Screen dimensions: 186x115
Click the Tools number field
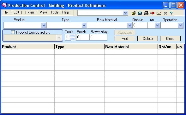[67, 37]
